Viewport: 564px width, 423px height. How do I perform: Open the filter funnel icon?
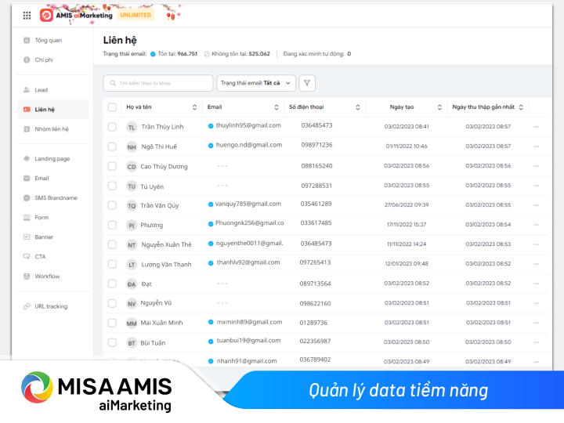[x=307, y=83]
